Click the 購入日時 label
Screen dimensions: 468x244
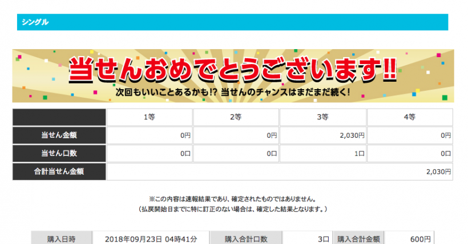tap(61, 238)
